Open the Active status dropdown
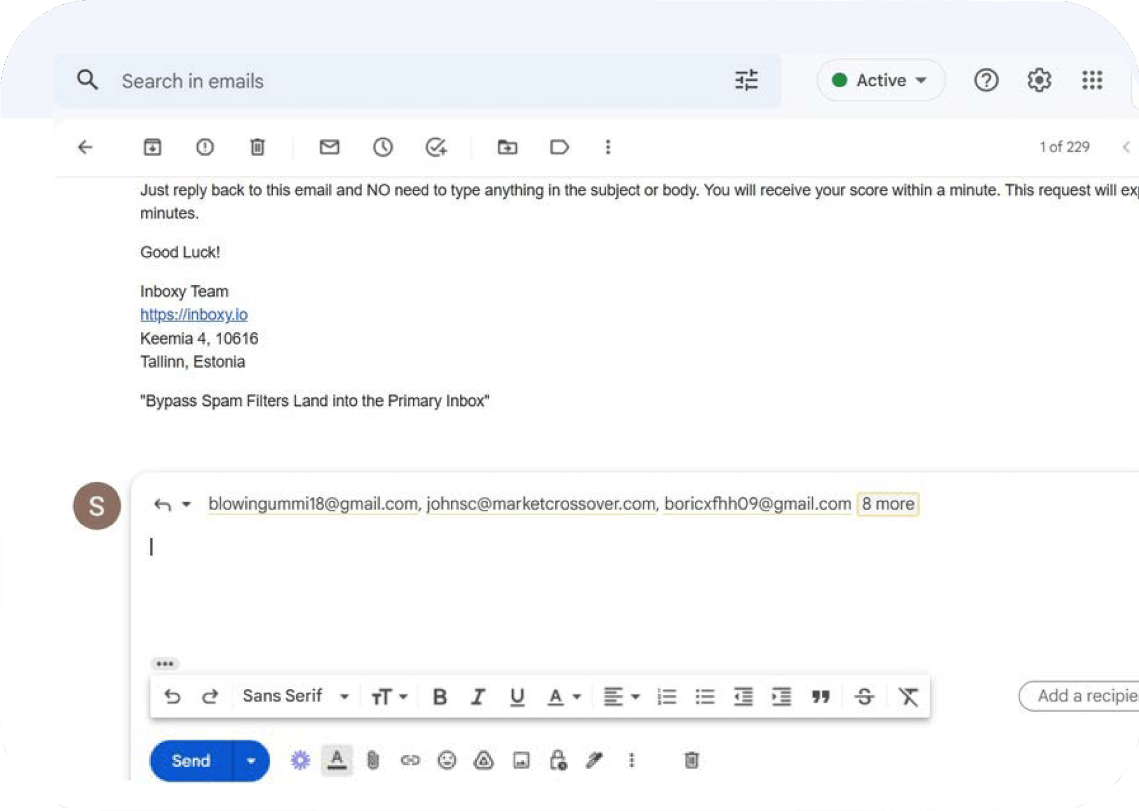 (881, 80)
